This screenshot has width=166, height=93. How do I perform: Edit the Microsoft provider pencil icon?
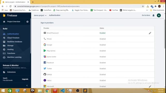(x=150, y=87)
